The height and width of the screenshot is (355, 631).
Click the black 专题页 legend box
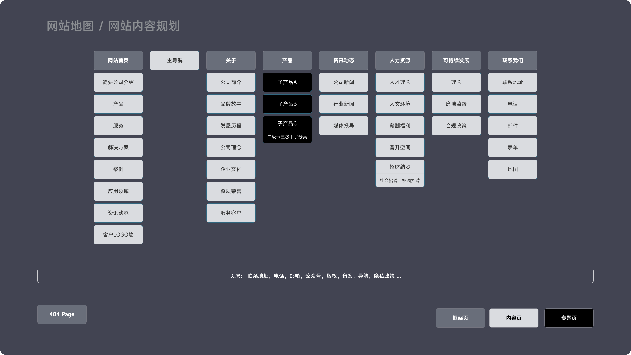pyautogui.click(x=569, y=318)
